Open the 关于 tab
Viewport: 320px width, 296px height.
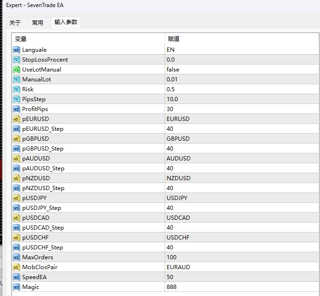16,23
